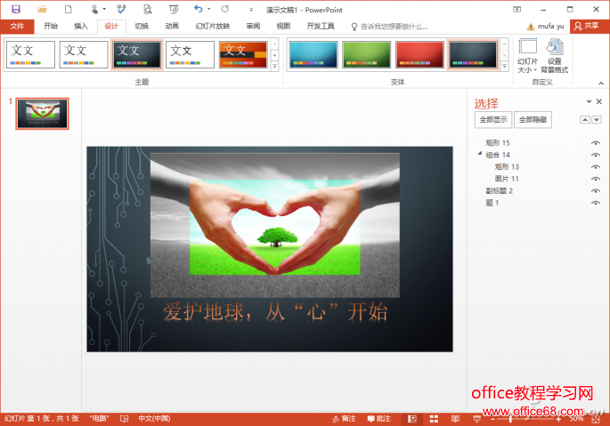Close the 选择 selection pane

pos(599,101)
